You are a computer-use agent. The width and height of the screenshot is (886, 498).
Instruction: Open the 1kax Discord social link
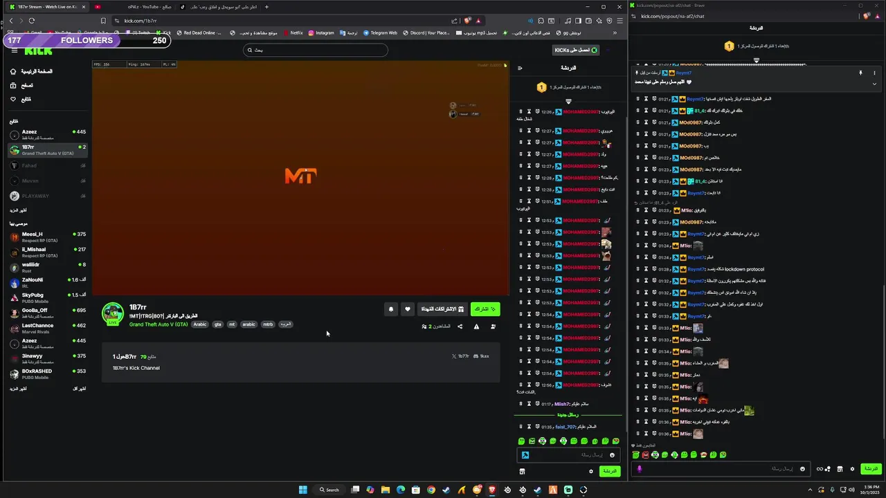tap(482, 356)
